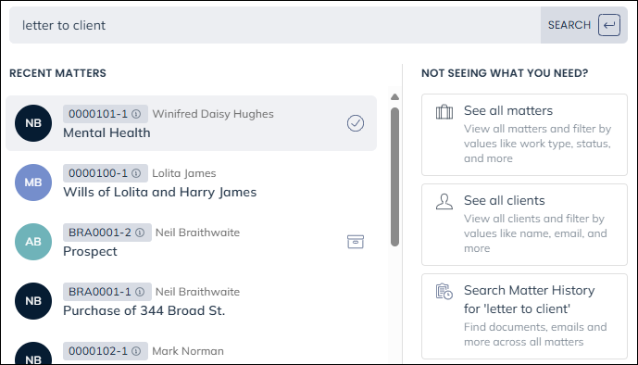638x365 pixels.
Task: Open the See all clients card
Action: [524, 224]
